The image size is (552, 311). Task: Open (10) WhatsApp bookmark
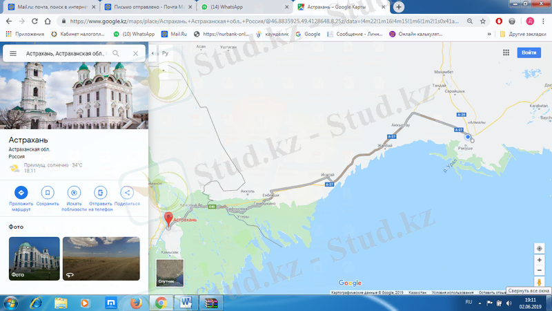point(134,34)
